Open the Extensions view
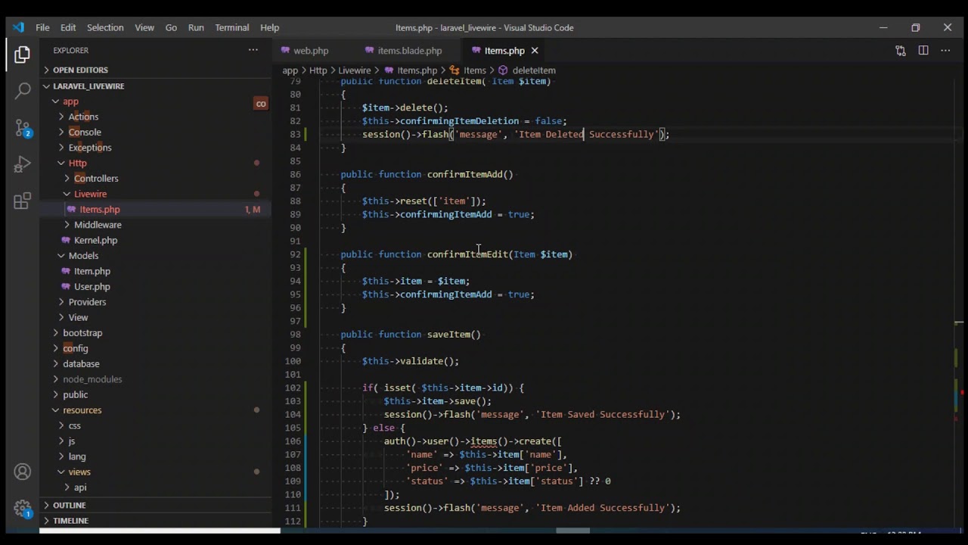The width and height of the screenshot is (968, 545). tap(22, 201)
